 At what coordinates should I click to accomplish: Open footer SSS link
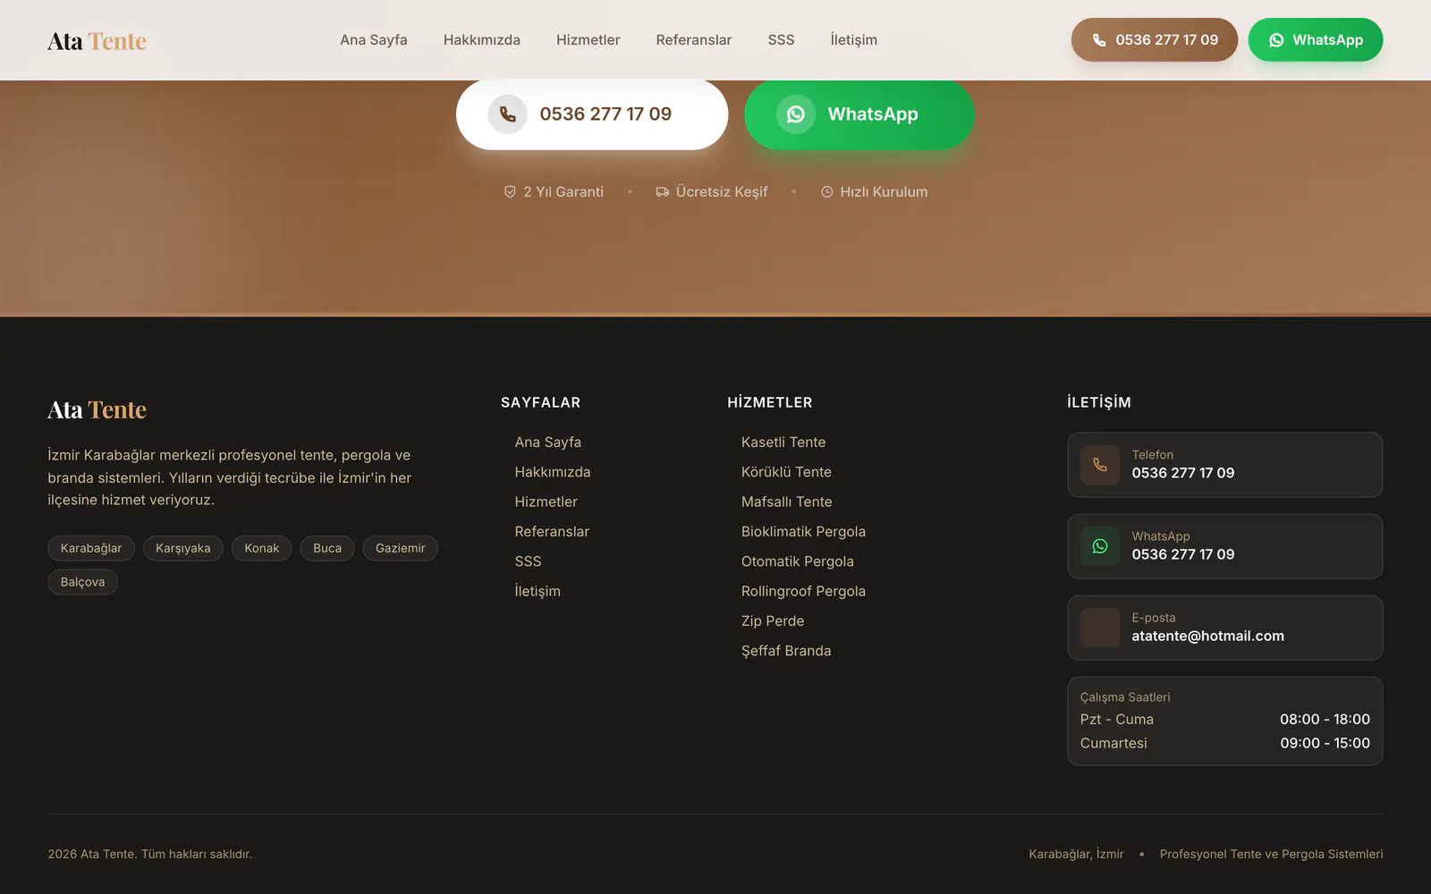529,561
